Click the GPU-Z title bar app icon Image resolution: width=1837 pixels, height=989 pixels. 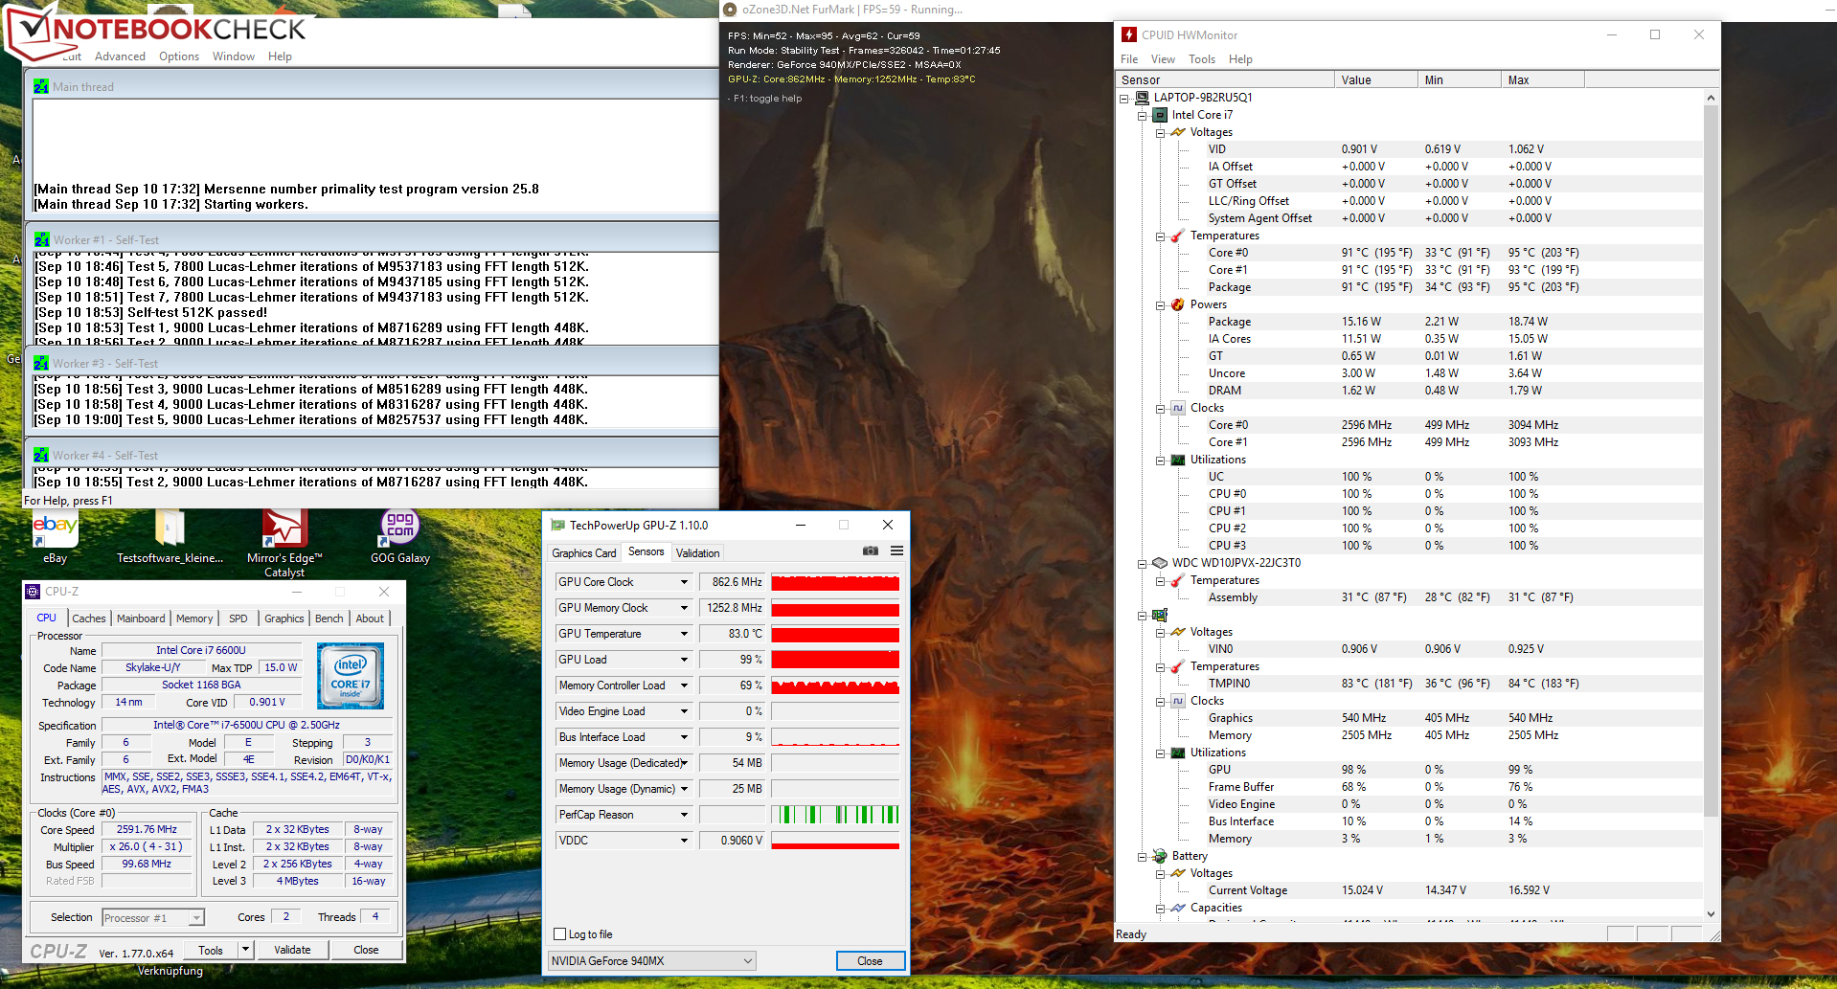557,526
